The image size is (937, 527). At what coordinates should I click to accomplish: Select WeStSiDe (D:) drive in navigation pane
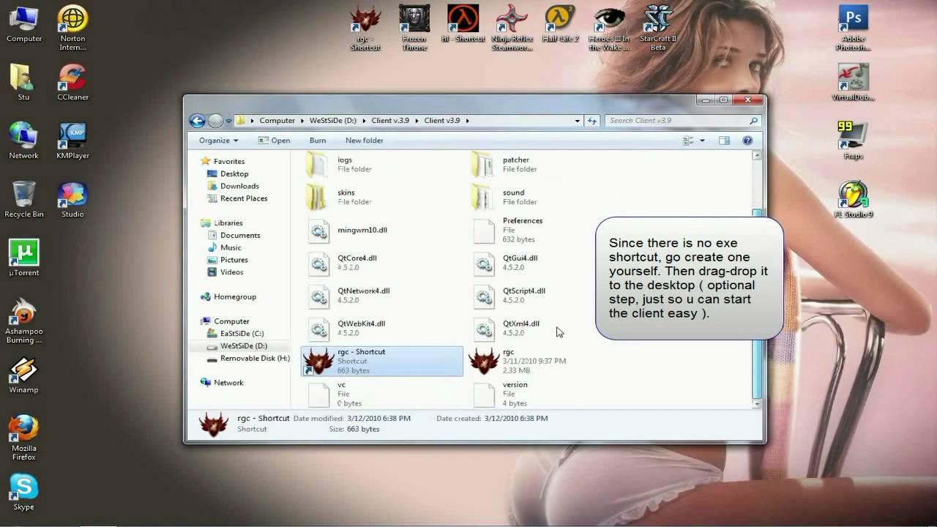pos(243,345)
